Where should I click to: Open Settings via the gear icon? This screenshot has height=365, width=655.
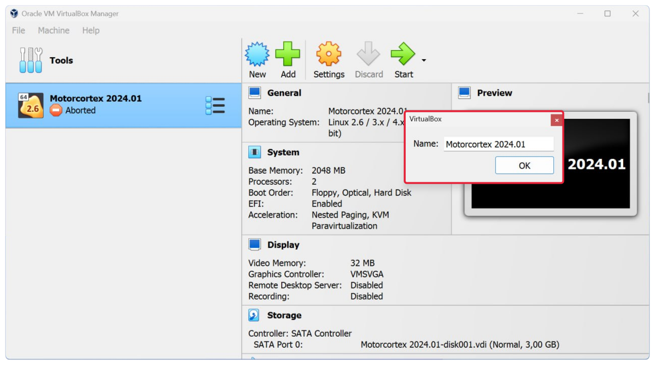(x=329, y=54)
